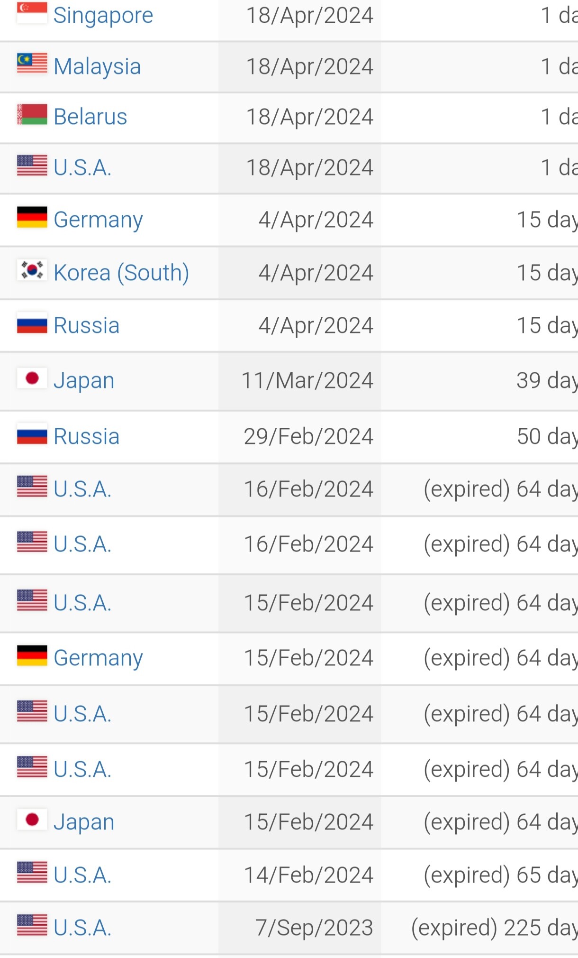This screenshot has height=958, width=578.
Task: Follow the Belarus link
Action: click(x=90, y=117)
